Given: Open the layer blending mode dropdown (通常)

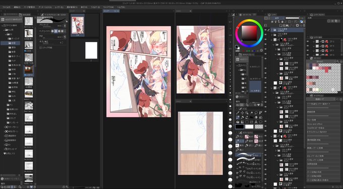Looking at the screenshot, I should coord(278,18).
